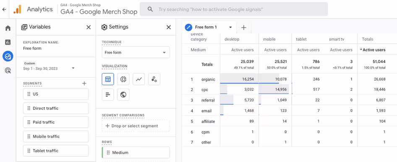The height and width of the screenshot is (162, 397).
Task: Click the email row label
Action: 206,111
